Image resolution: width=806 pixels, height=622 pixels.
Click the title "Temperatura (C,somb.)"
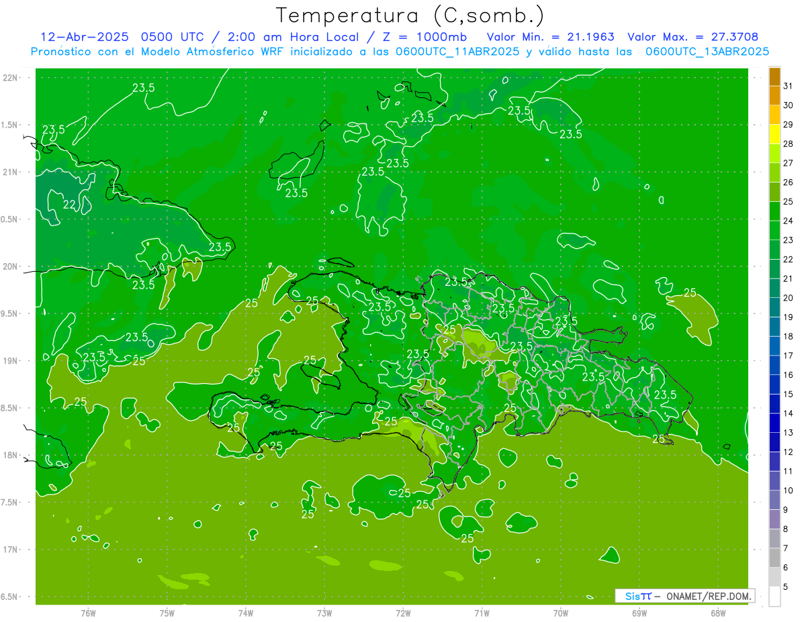tap(410, 15)
